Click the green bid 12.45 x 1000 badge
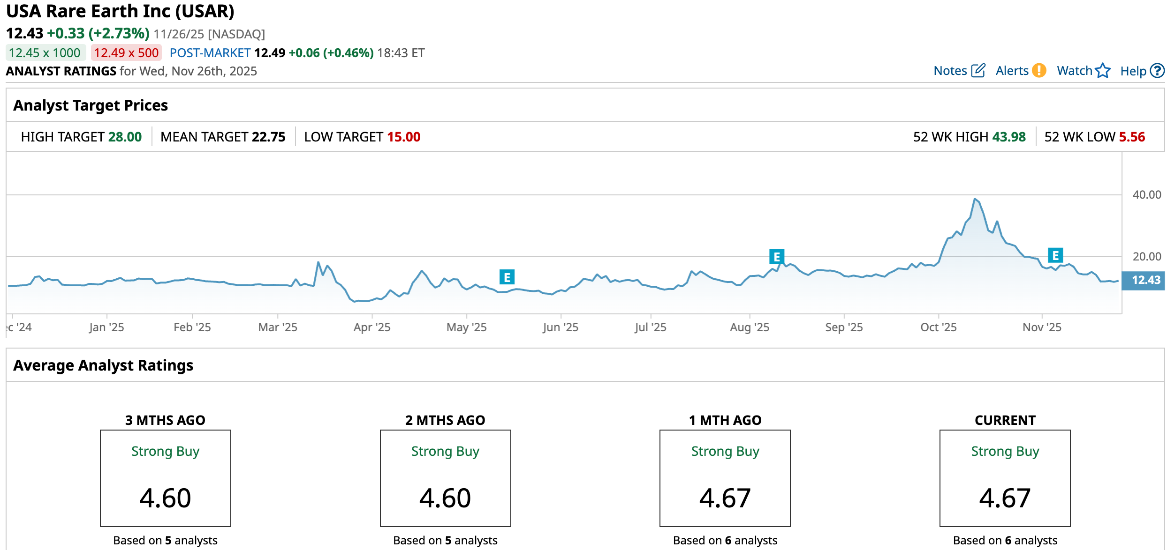 (45, 53)
